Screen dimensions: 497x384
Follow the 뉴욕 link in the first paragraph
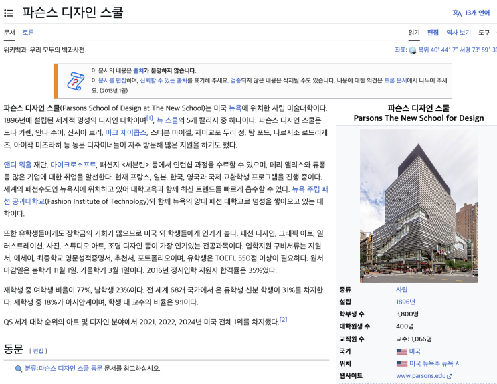click(x=235, y=108)
